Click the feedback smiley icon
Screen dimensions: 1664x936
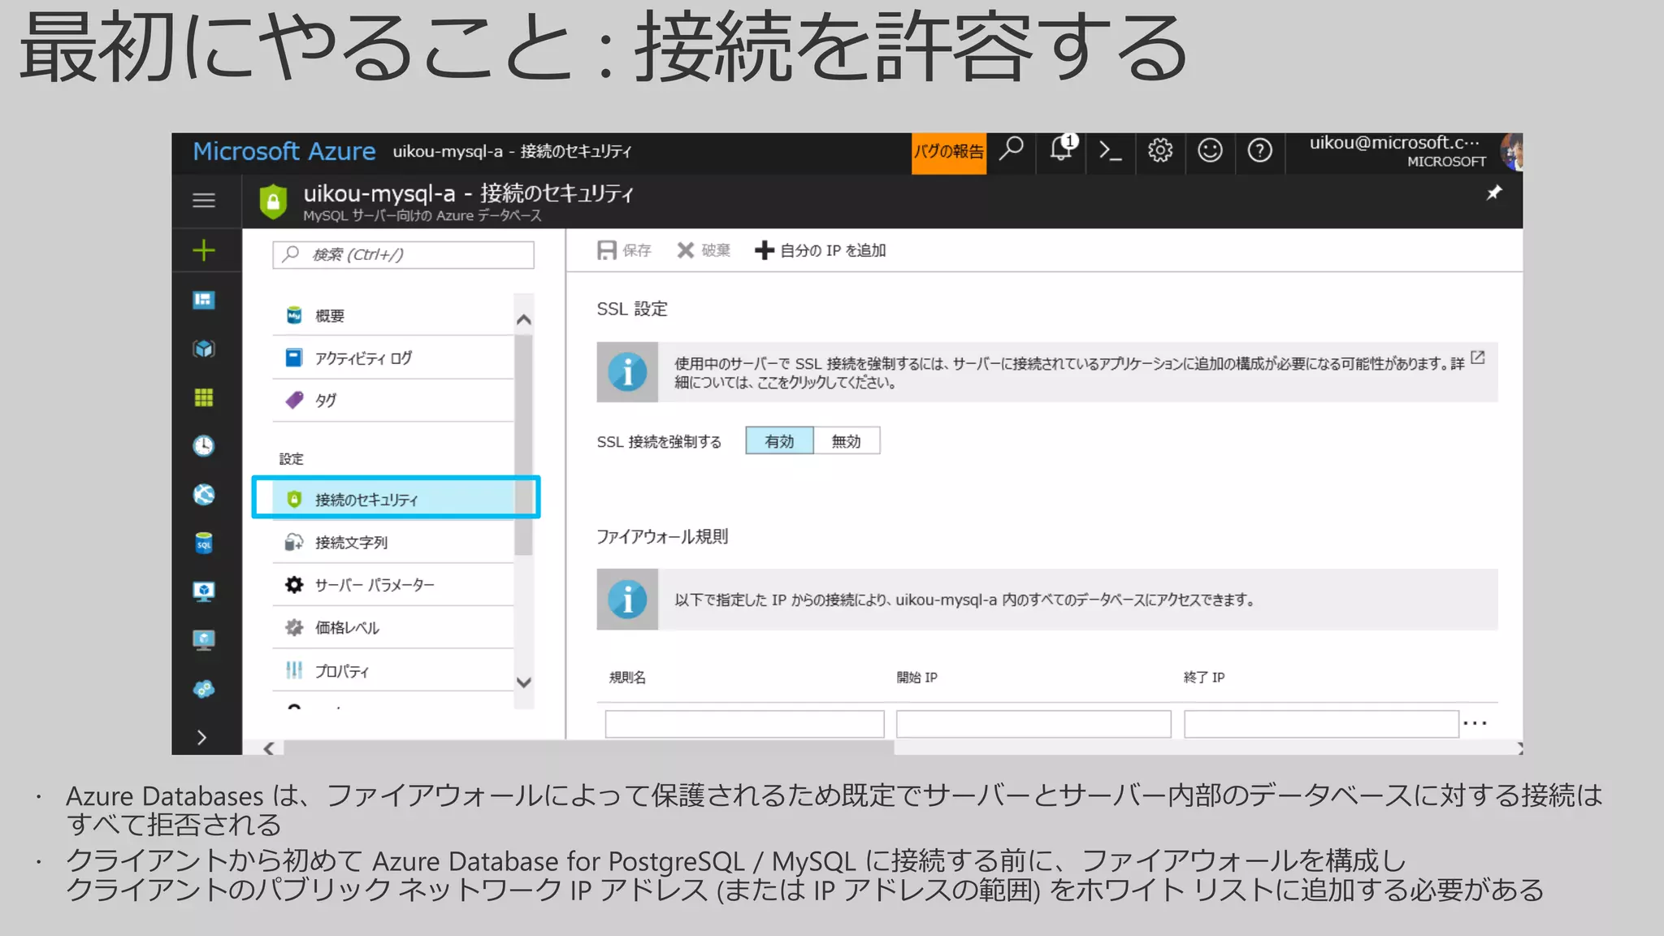pos(1210,151)
